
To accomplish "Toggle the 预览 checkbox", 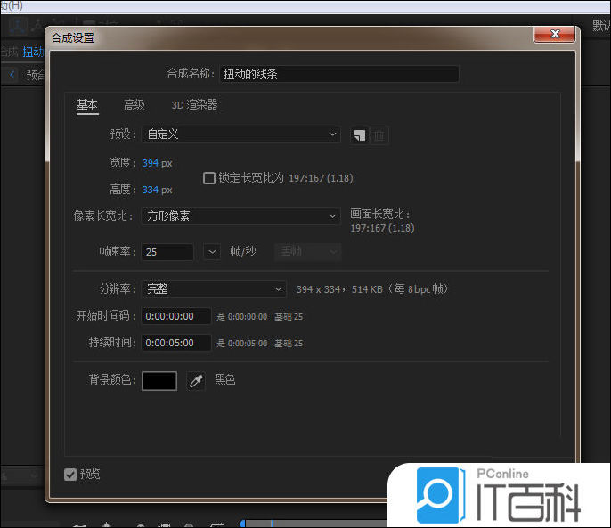I will 70,475.
